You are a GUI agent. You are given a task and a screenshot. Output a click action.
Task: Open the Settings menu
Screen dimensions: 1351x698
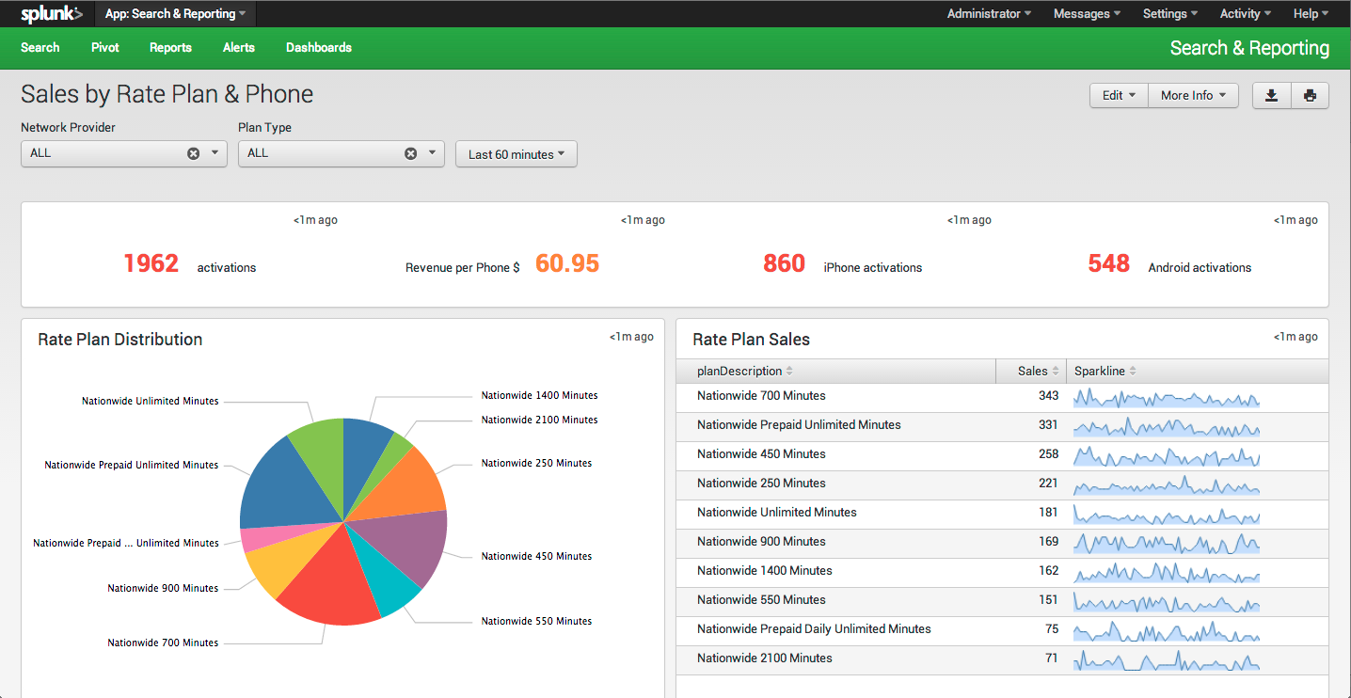(x=1168, y=13)
